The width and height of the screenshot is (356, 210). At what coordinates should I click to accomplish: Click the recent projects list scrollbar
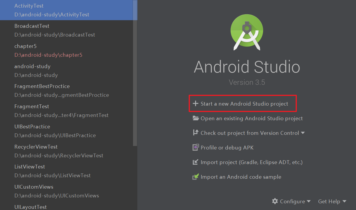(135, 73)
